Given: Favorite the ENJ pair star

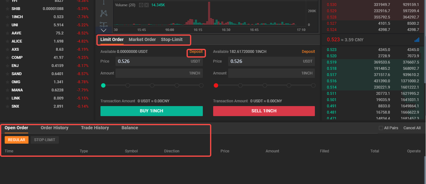Looking at the screenshot, I should [x=7, y=66].
